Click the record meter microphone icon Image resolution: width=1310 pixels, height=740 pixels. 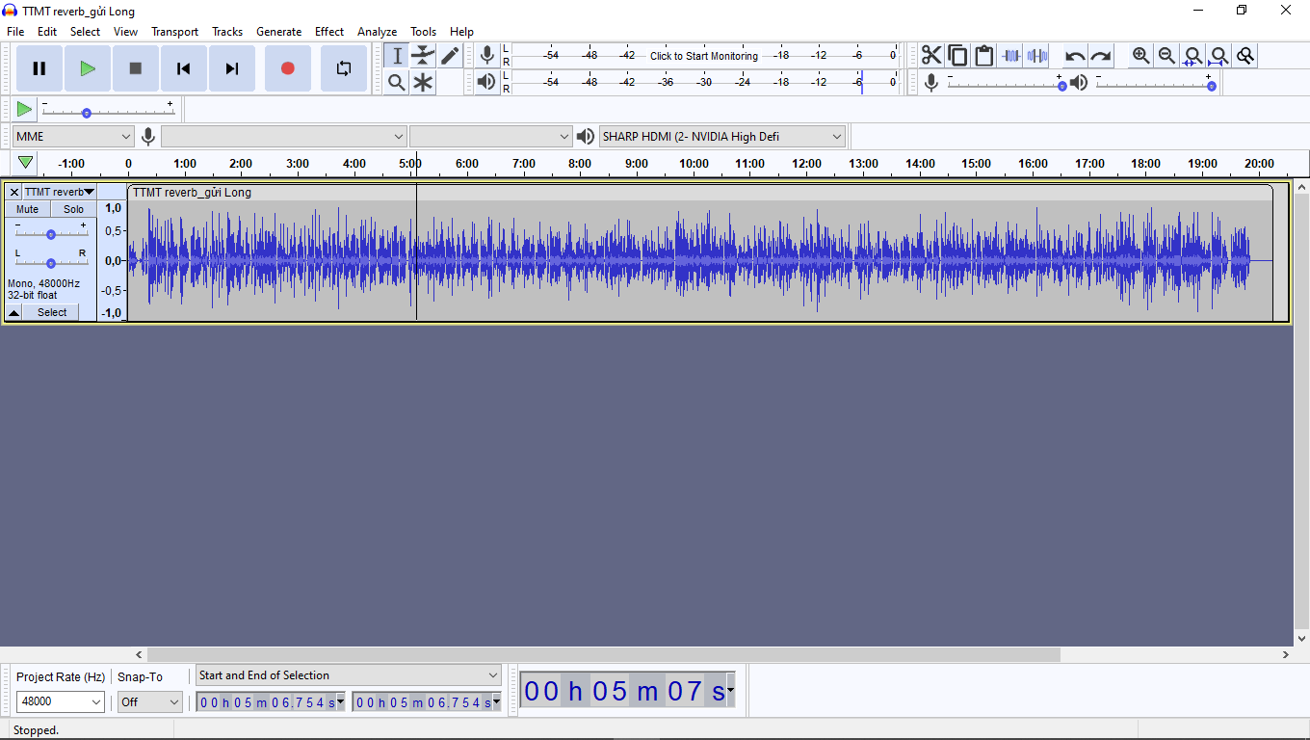(487, 56)
